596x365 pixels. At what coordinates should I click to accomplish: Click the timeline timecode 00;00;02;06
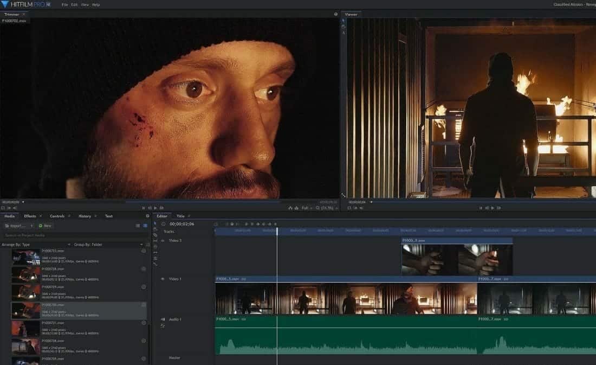(x=182, y=224)
